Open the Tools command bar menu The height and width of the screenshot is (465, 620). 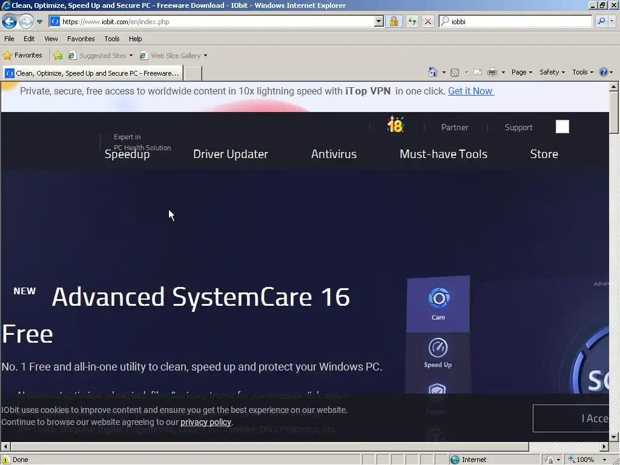pyautogui.click(x=582, y=72)
